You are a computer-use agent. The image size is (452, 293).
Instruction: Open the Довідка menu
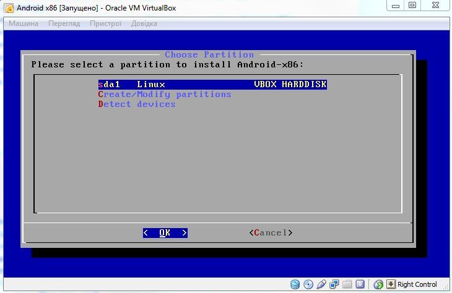[144, 23]
